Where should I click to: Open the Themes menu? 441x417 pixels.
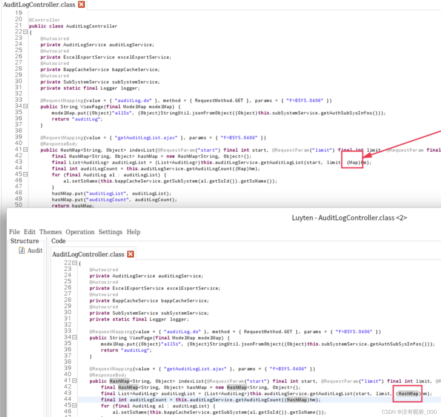(x=51, y=232)
